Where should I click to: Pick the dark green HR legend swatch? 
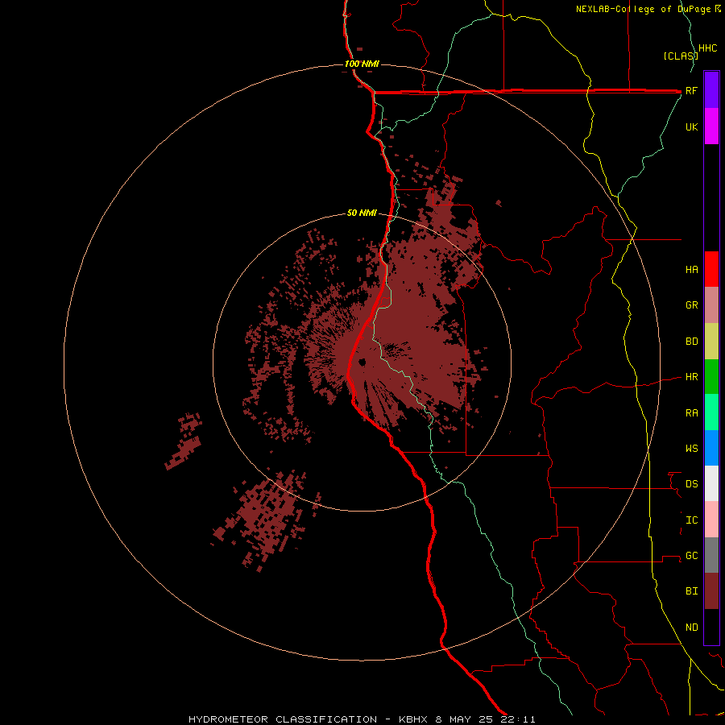711,377
